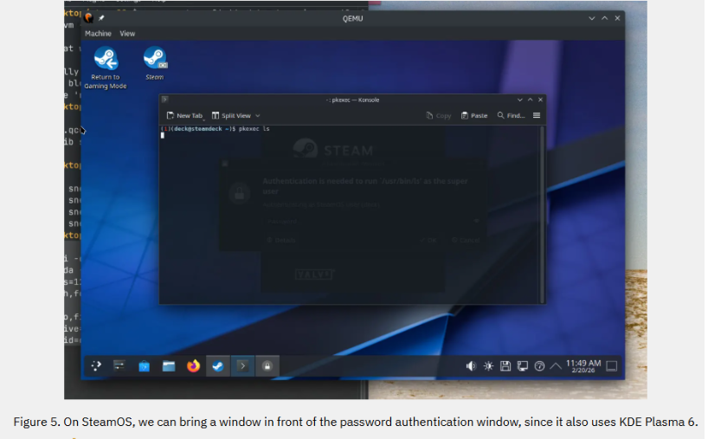Click the QEMU app icon in title bar
The height and width of the screenshot is (439, 708).
pos(88,18)
